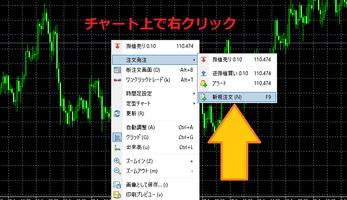
Task: Select 逆指値買い 0.10 submenu entry
Action: point(237,73)
